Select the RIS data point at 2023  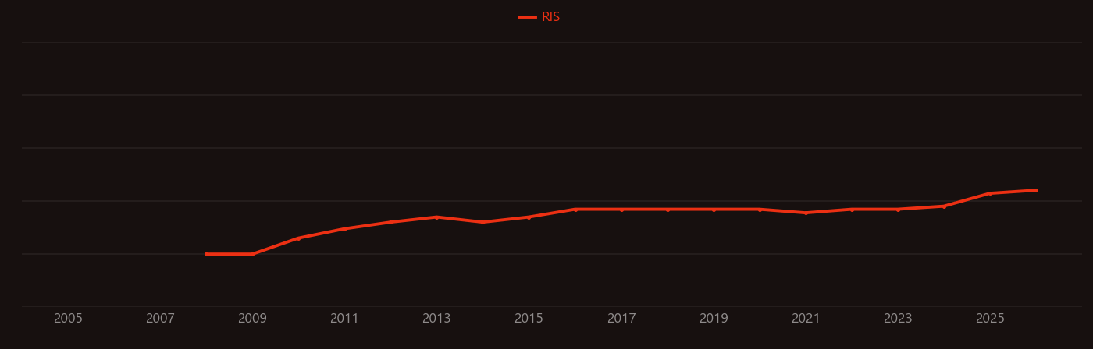point(898,210)
